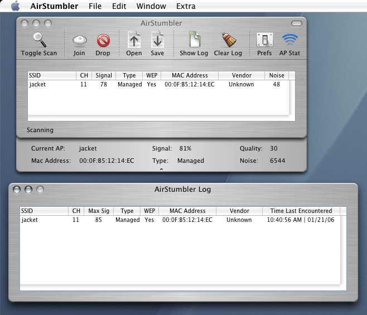Open a saved scan file
This screenshot has width=367, height=315.
134,41
